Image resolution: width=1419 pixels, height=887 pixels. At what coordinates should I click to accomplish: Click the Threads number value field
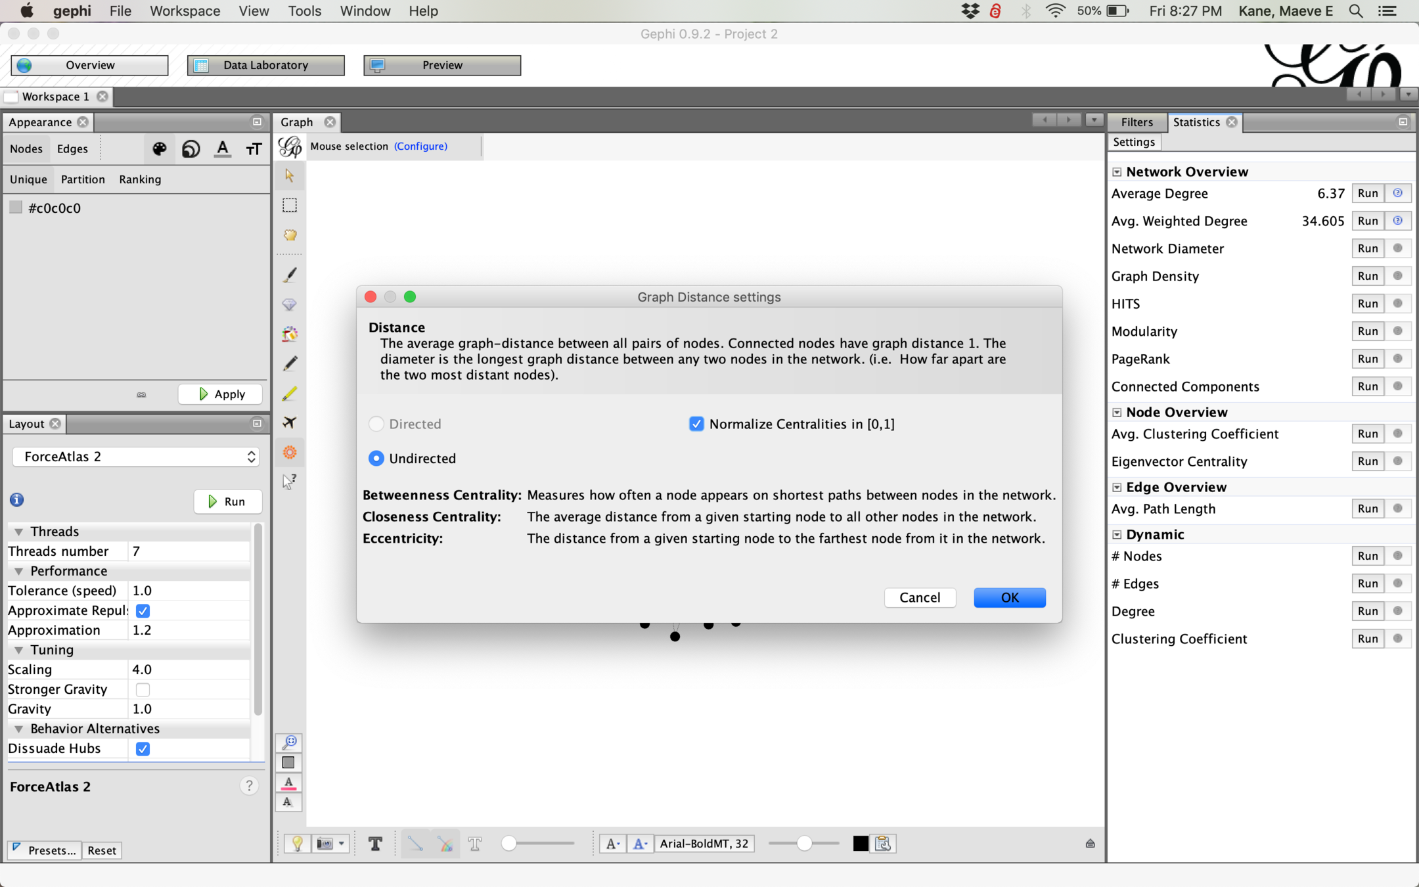click(x=189, y=551)
